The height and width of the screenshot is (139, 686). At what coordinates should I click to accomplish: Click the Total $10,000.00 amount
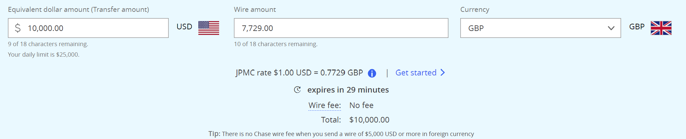pyautogui.click(x=369, y=120)
